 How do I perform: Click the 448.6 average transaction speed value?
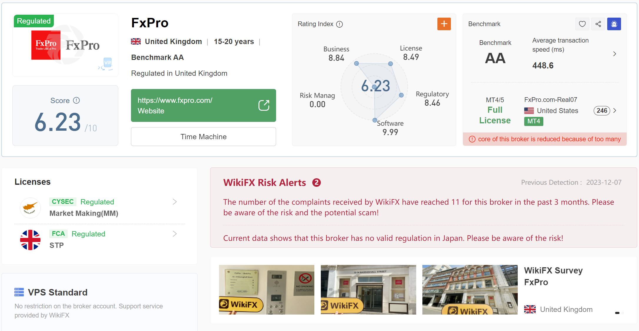[543, 65]
